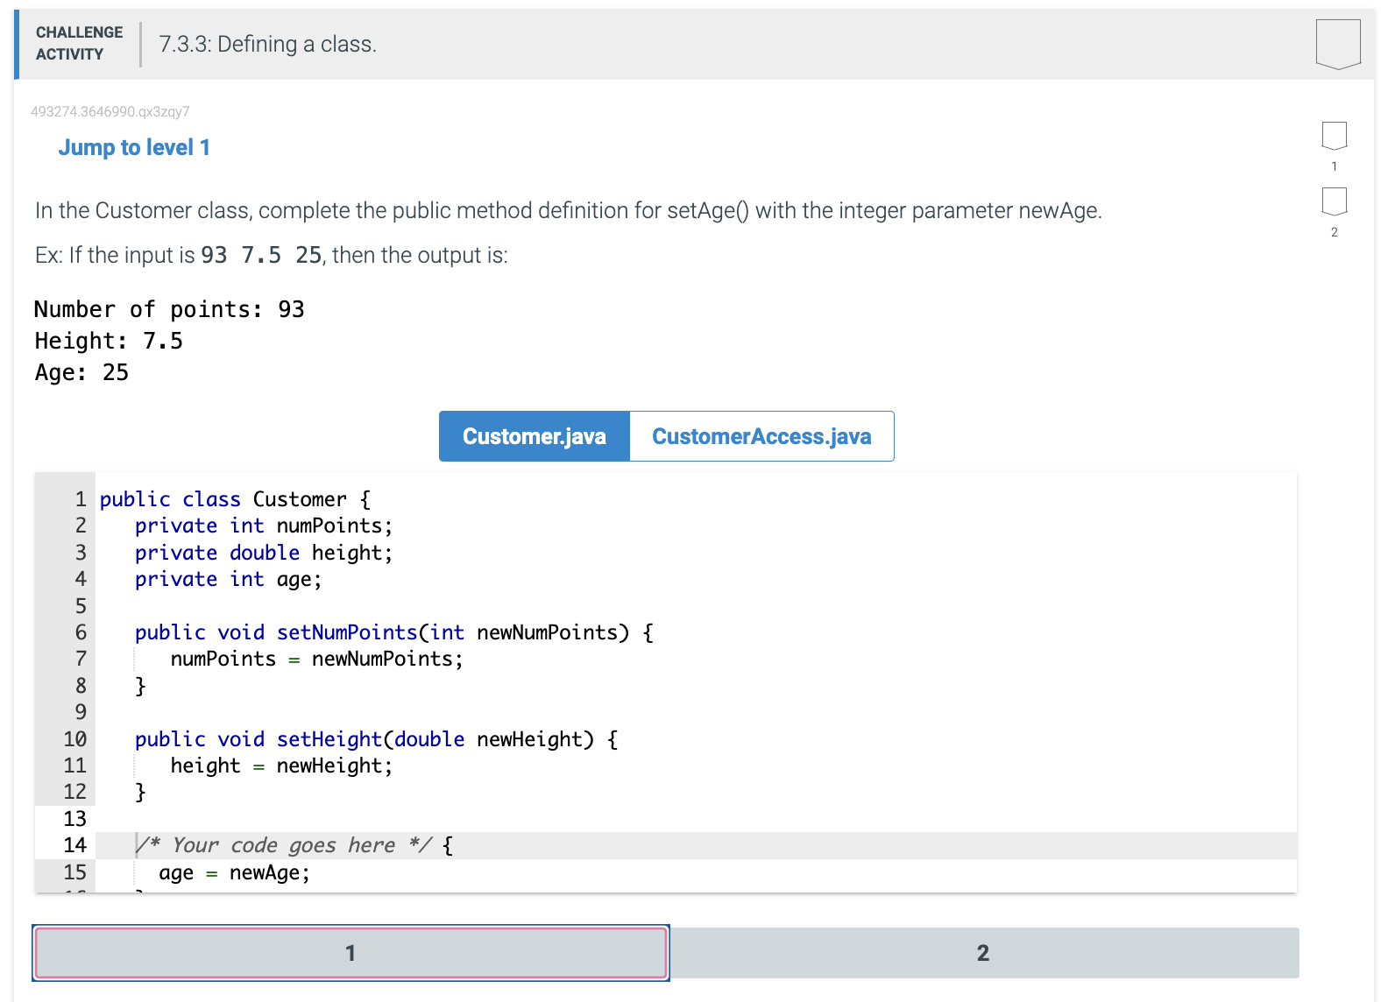This screenshot has width=1388, height=1002.
Task: Click code line 'age = newAge;'
Action: click(x=234, y=873)
